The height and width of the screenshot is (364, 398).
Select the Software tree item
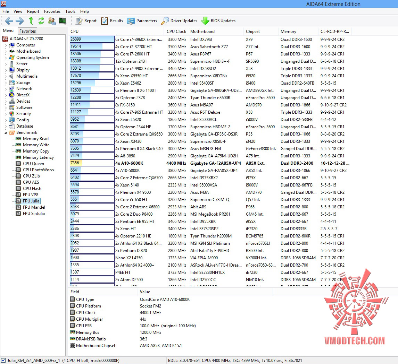click(x=24, y=107)
